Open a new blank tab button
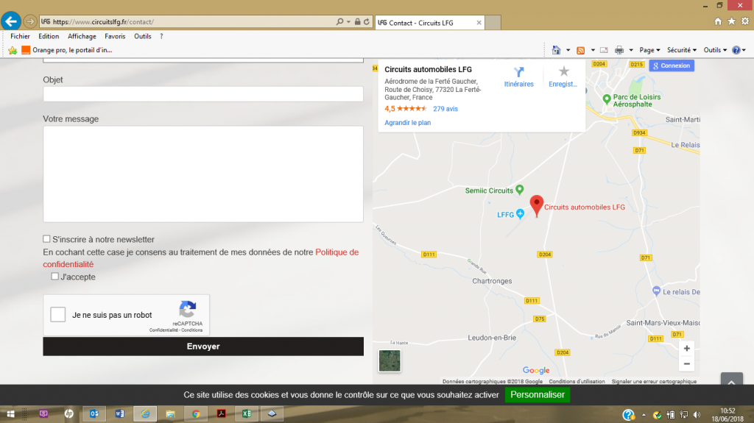The width and height of the screenshot is (754, 423). [x=493, y=23]
